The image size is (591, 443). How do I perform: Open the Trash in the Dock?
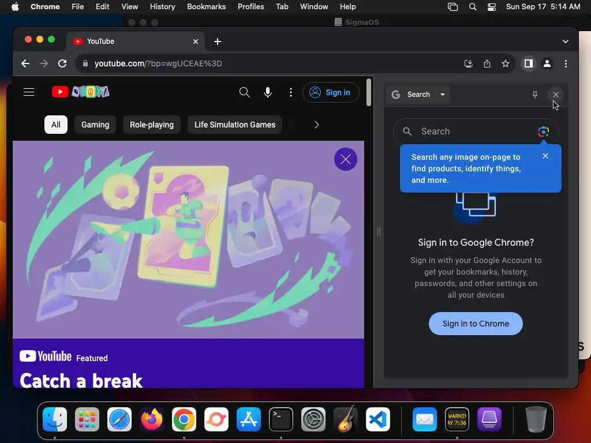point(536,419)
